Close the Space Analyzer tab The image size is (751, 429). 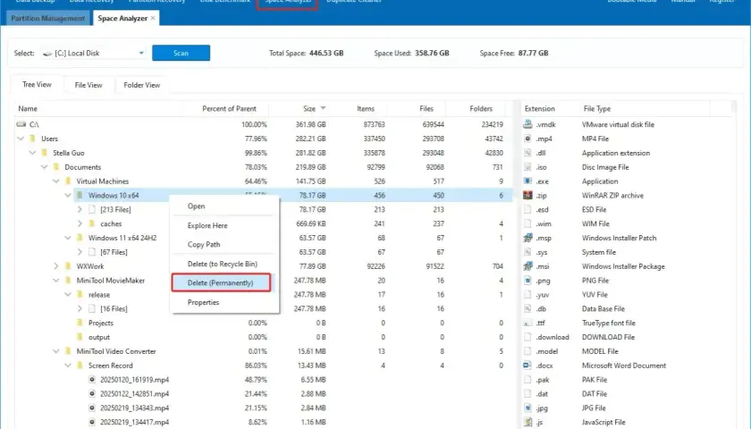tap(153, 18)
